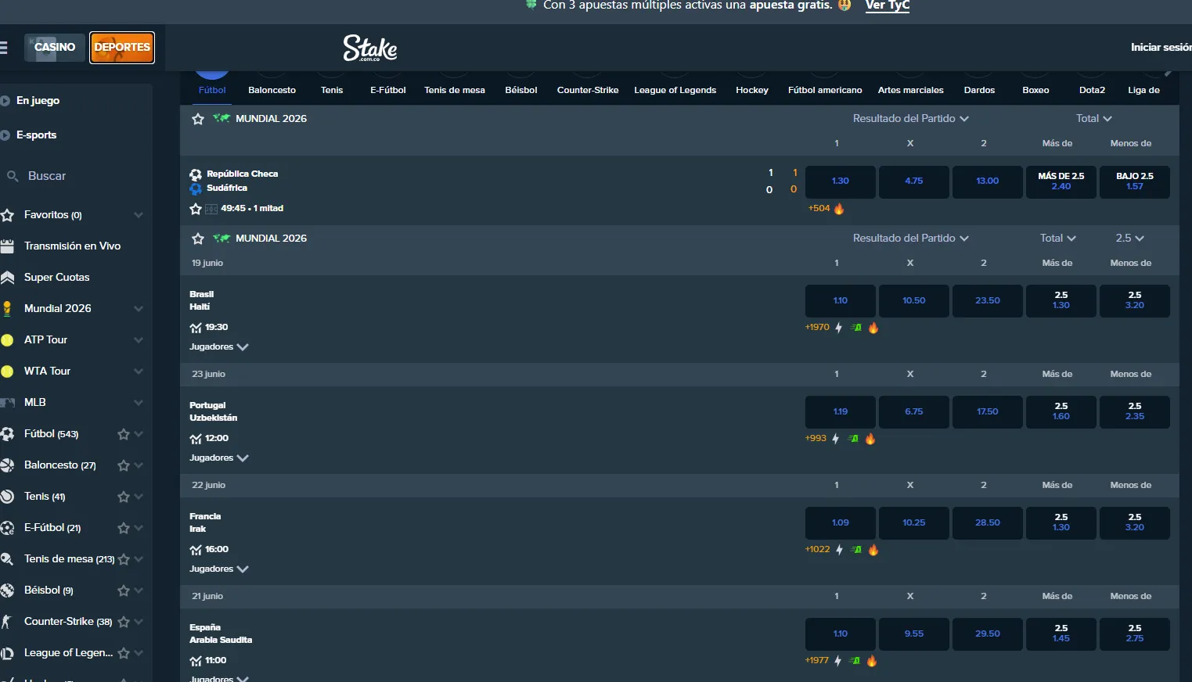Click the fire icon under República Checa match
The image size is (1192, 682).
[839, 209]
